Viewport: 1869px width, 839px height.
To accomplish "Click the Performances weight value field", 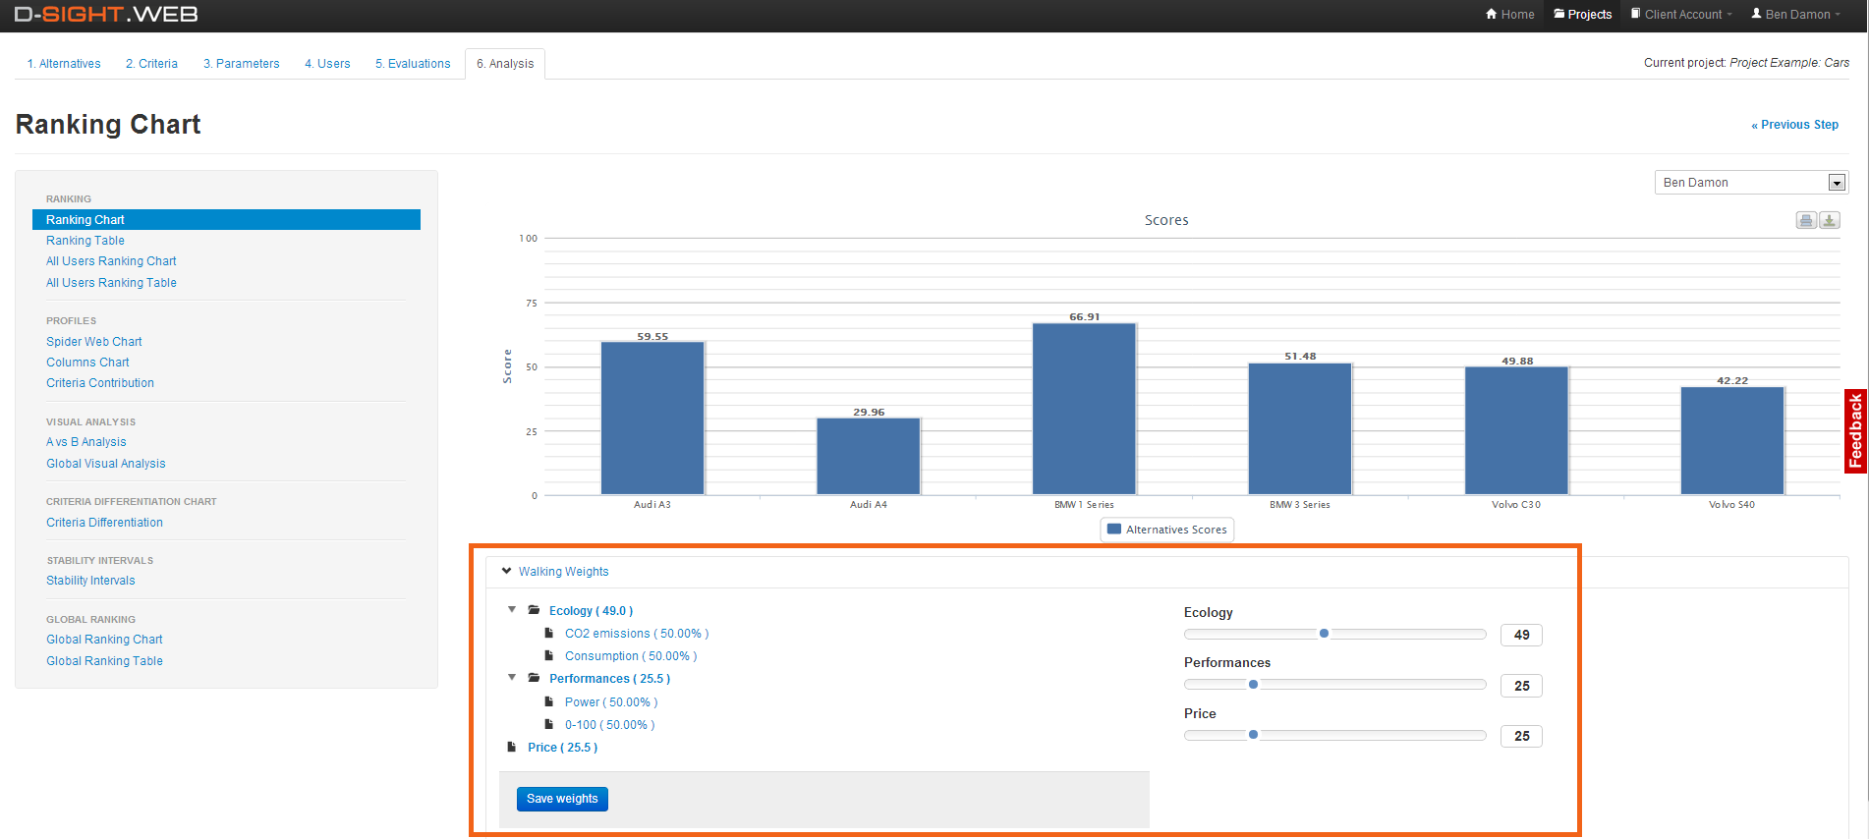I will (x=1521, y=686).
